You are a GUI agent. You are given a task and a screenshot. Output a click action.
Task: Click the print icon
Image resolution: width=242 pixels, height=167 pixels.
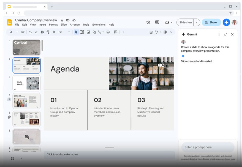[42, 32]
